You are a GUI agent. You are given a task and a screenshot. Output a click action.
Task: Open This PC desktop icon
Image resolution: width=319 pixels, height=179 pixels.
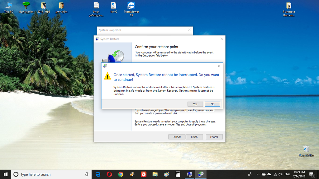(x=8, y=7)
